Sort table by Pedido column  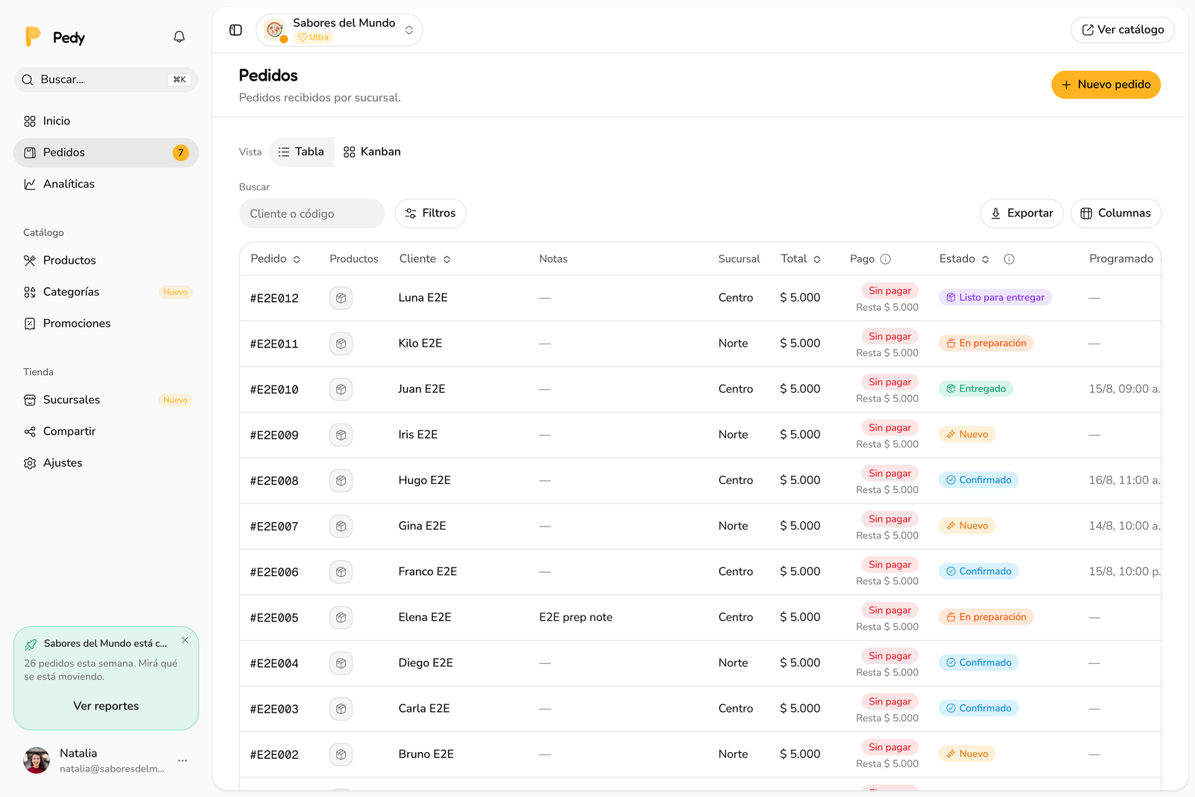[276, 259]
